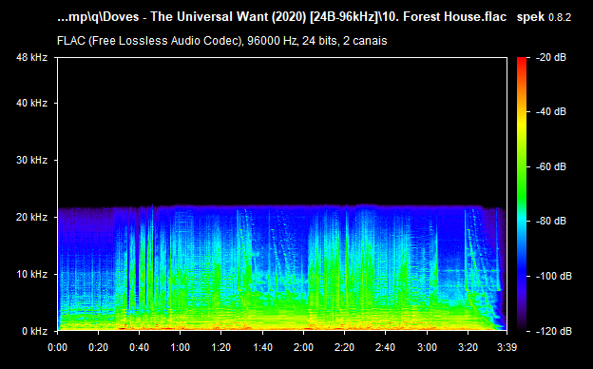Click the '48 kHz' frequency axis label
Image resolution: width=593 pixels, height=369 pixels.
coord(31,57)
